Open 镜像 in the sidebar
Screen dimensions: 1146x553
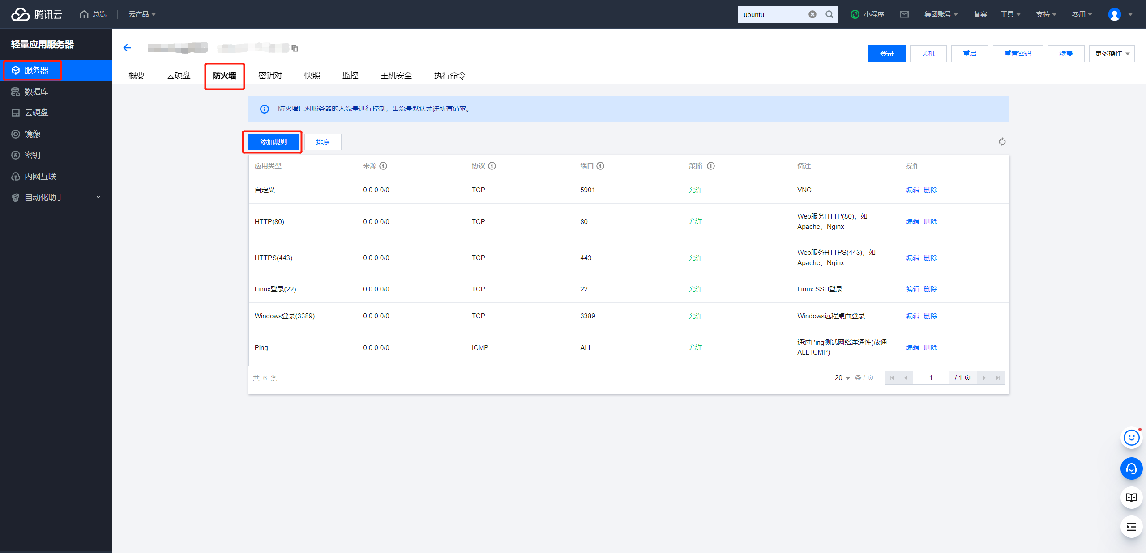coord(56,134)
